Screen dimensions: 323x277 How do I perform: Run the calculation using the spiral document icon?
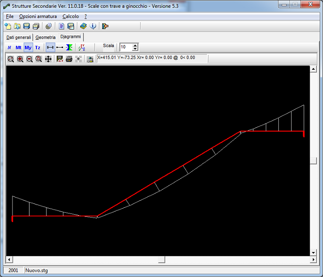pyautogui.click(x=49, y=26)
